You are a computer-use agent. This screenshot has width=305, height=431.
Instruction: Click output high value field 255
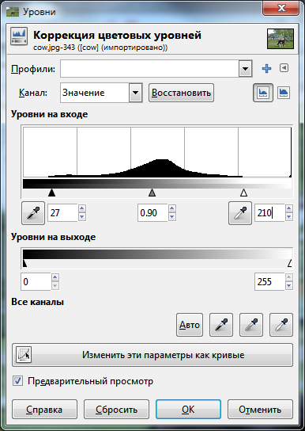click(269, 282)
